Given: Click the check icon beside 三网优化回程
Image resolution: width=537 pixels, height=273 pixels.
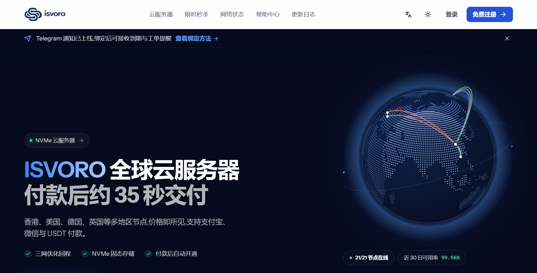Looking at the screenshot, I should (28, 254).
